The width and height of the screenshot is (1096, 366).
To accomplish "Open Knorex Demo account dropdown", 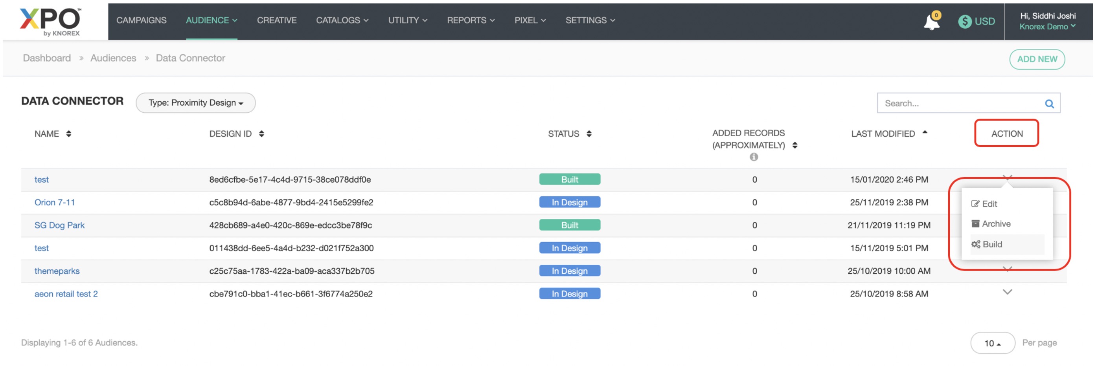I will point(1048,27).
